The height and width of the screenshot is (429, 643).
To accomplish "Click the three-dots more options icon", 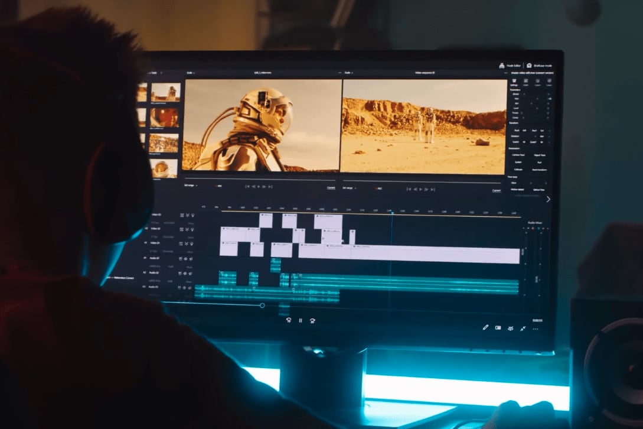I will [x=536, y=329].
